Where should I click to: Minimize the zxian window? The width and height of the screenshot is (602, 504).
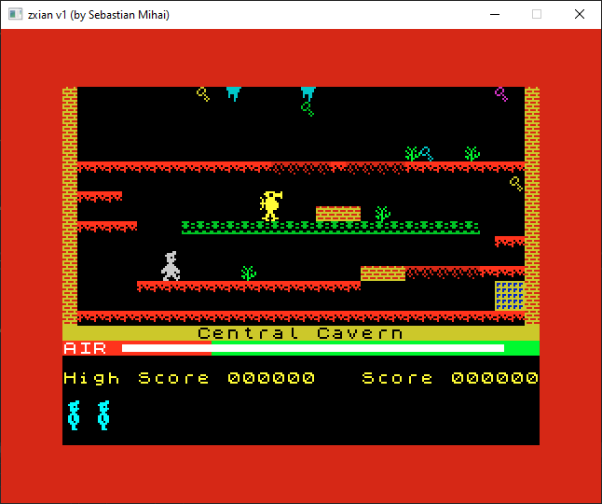coord(495,15)
